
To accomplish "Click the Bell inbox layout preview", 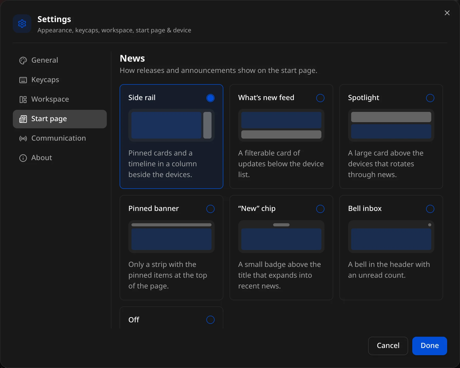I will 391,237.
